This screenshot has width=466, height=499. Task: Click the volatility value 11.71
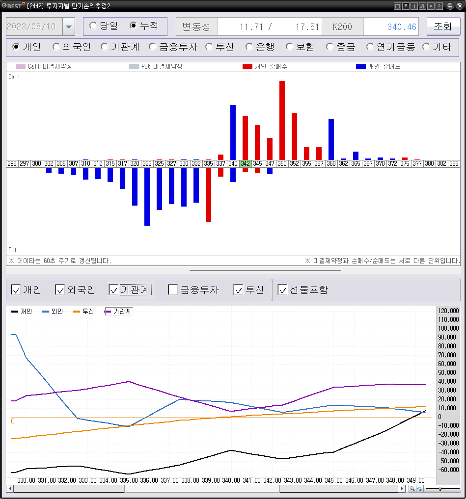(x=251, y=26)
